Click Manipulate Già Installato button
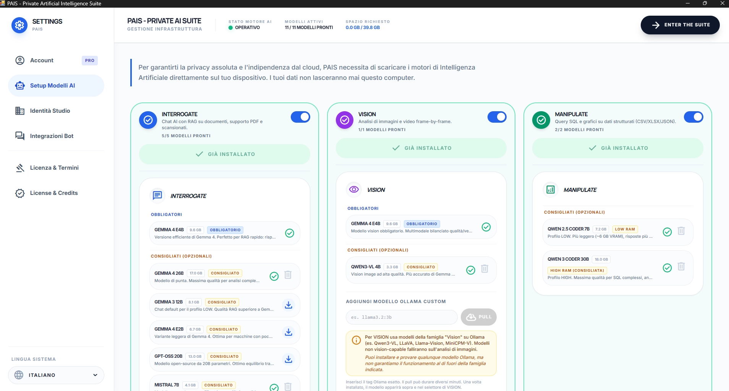 (x=618, y=148)
